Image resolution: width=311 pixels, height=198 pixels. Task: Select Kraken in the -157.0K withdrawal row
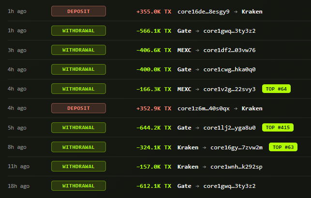click(x=188, y=167)
